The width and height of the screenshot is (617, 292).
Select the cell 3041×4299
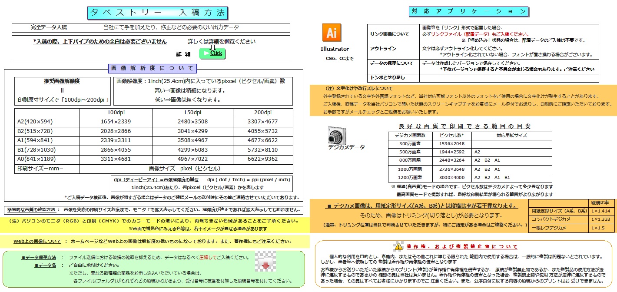pos(192,131)
